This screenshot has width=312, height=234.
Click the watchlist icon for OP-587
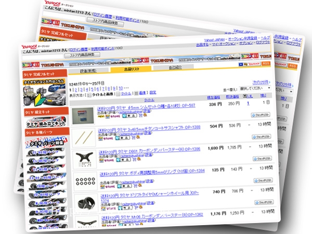point(259,114)
